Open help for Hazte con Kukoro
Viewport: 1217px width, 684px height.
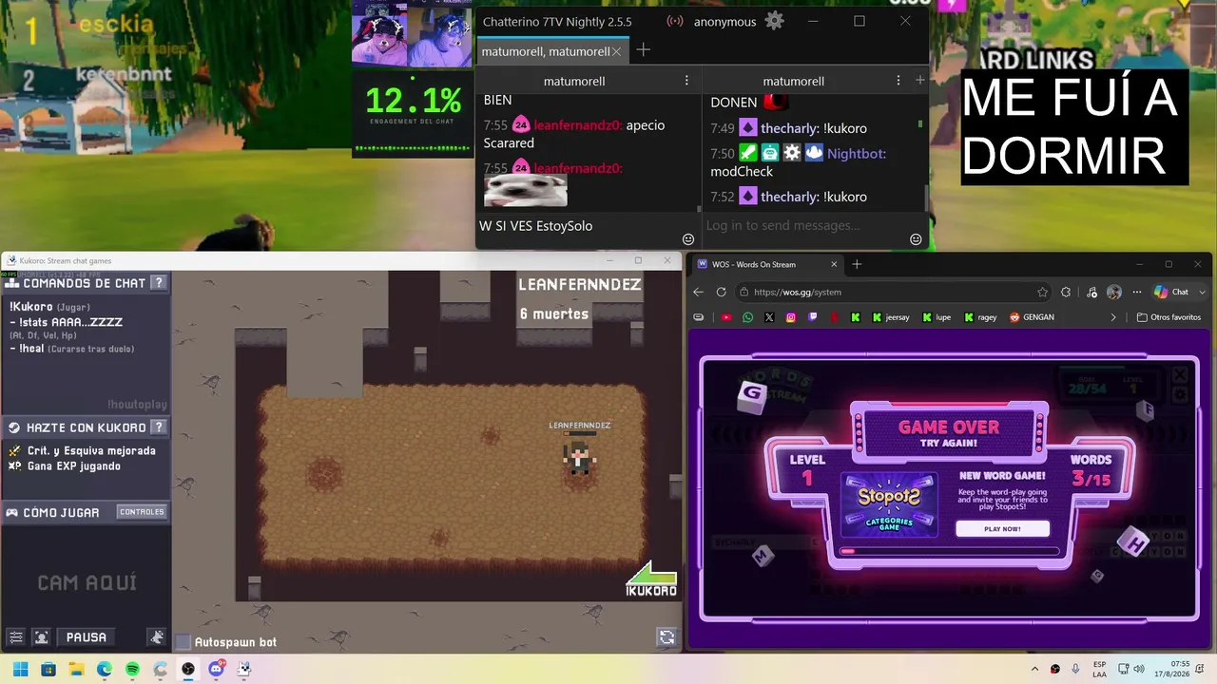pyautogui.click(x=159, y=427)
